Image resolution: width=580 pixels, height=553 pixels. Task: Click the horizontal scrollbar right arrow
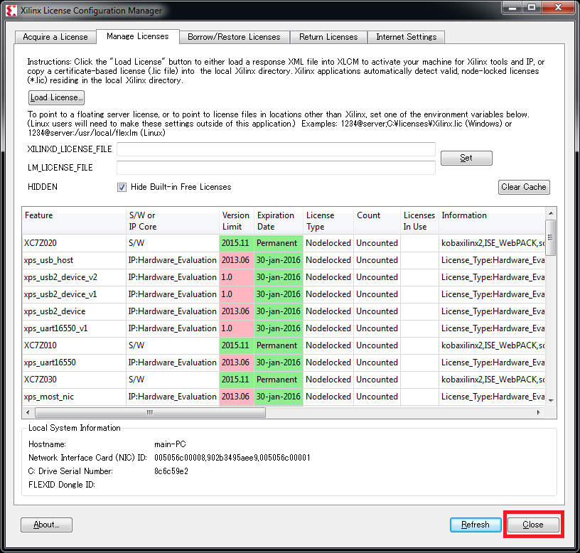(x=538, y=412)
